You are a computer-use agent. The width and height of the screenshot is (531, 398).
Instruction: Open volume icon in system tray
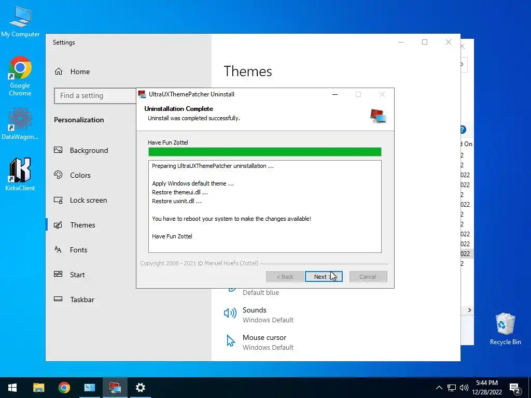click(x=464, y=388)
